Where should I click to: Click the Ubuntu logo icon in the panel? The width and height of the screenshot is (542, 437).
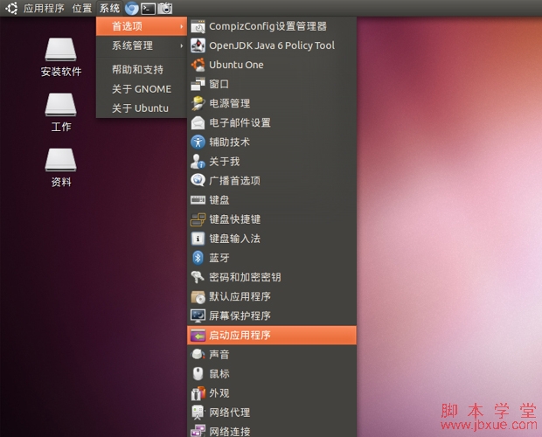11,8
